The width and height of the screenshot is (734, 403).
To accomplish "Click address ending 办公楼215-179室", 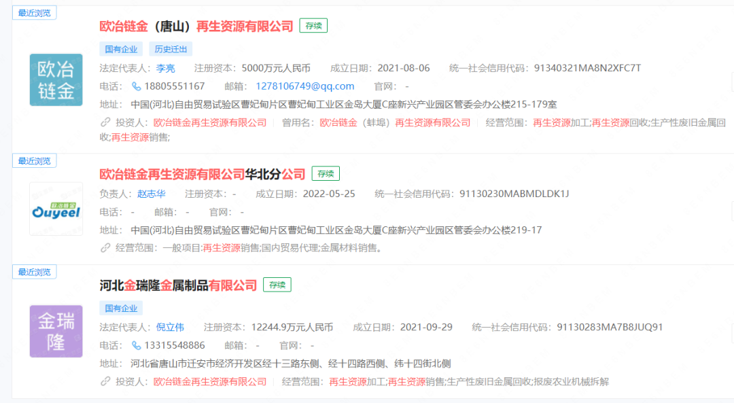I will pyautogui.click(x=344, y=105).
